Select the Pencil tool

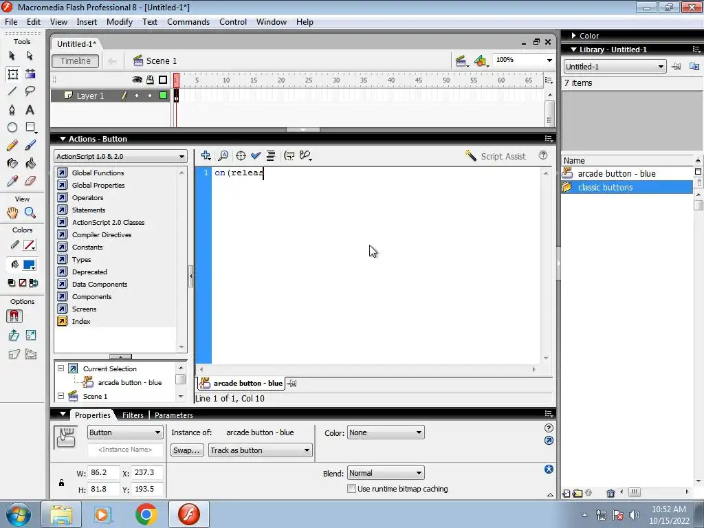12,145
